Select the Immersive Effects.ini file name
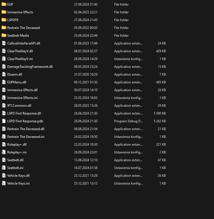 coord(22,98)
